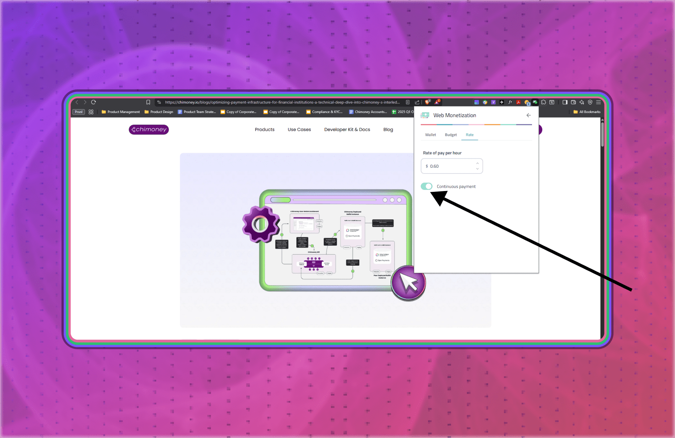Open the Blog link in site navigation
This screenshot has width=675, height=438.
click(x=388, y=129)
